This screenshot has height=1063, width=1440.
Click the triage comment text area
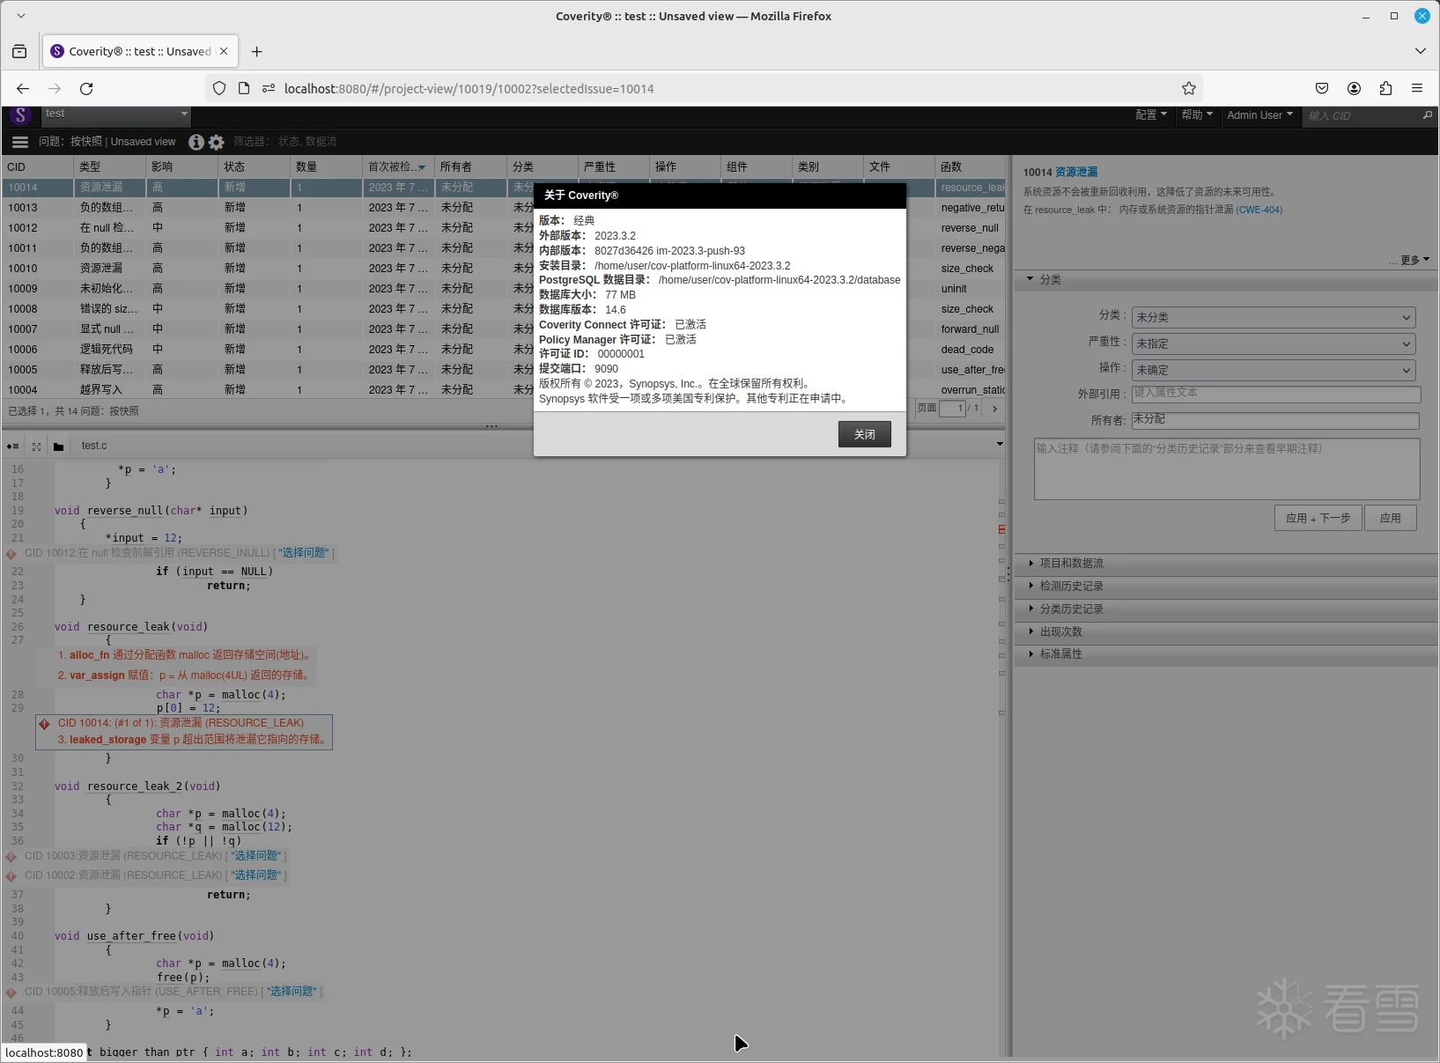click(1227, 469)
